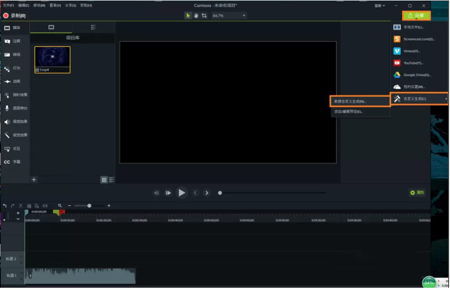Open the File menu in menu bar
The height and width of the screenshot is (290, 450).
click(8, 5)
